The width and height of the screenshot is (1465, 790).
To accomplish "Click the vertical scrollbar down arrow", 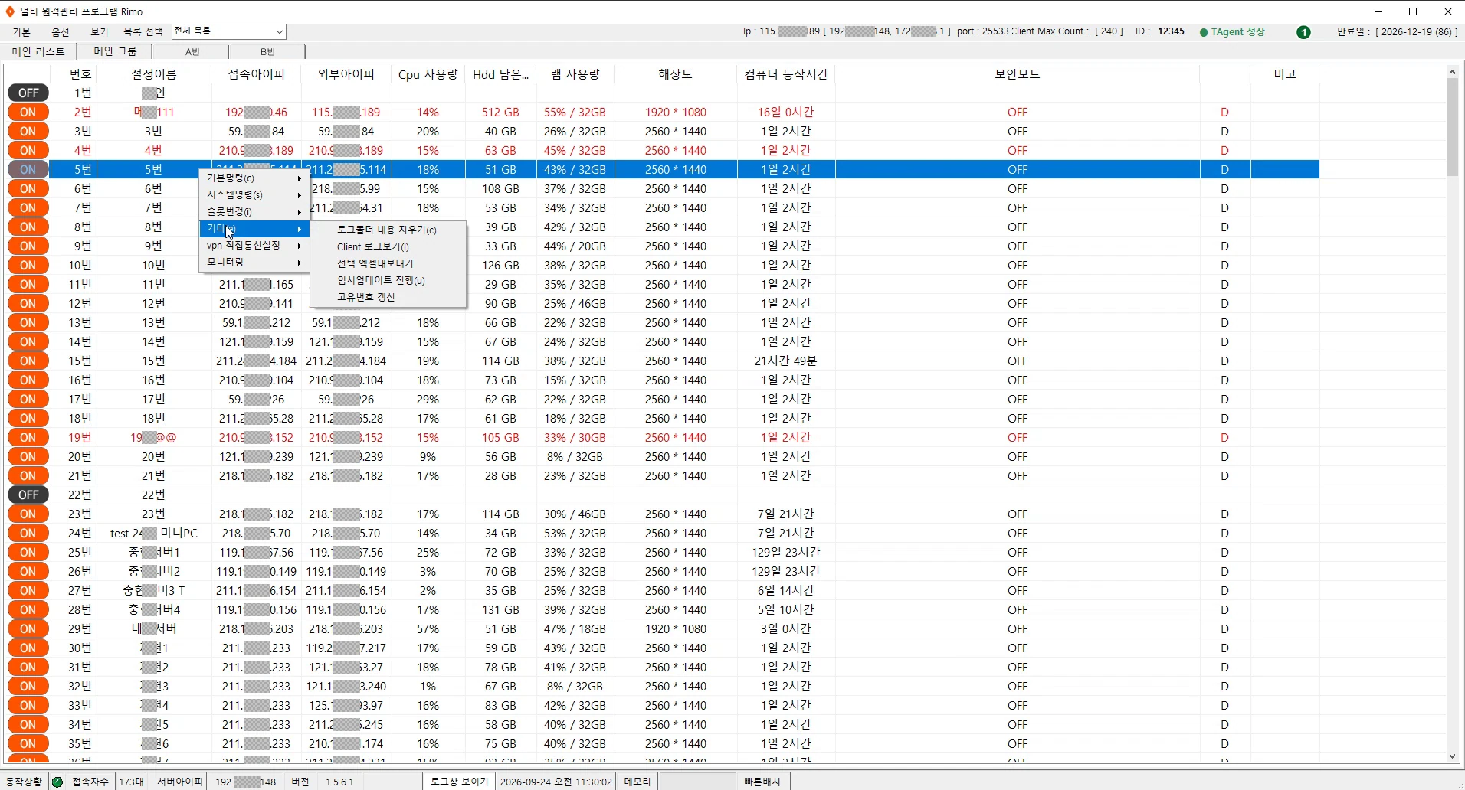I will tap(1453, 756).
